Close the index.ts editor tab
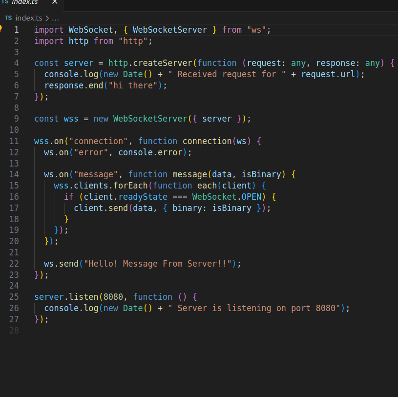 coord(55,2)
